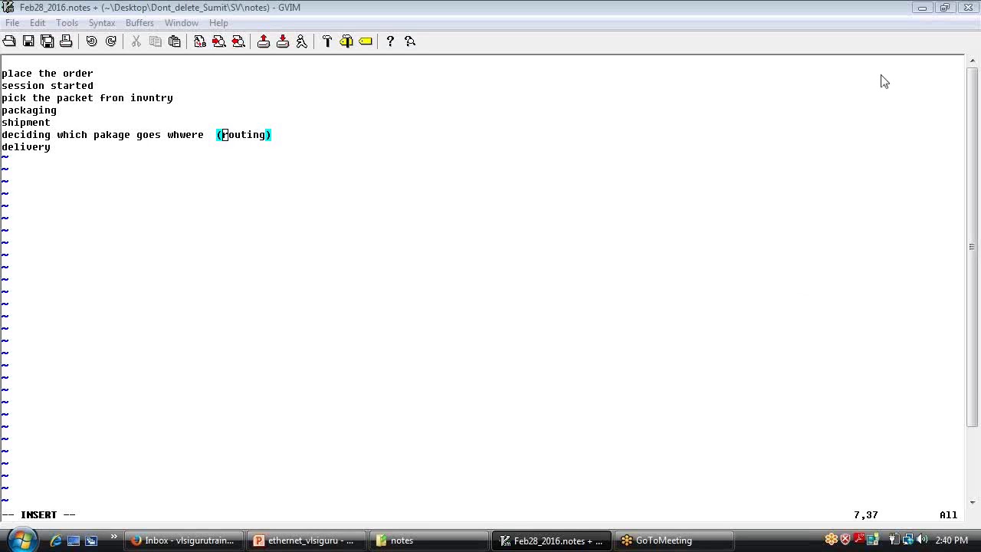The height and width of the screenshot is (552, 981).
Task: Load a session using the toolbar icon
Action: [264, 41]
